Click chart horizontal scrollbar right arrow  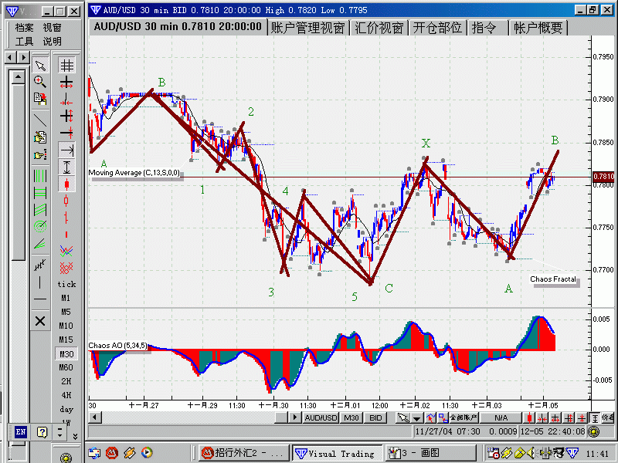[x=294, y=417]
